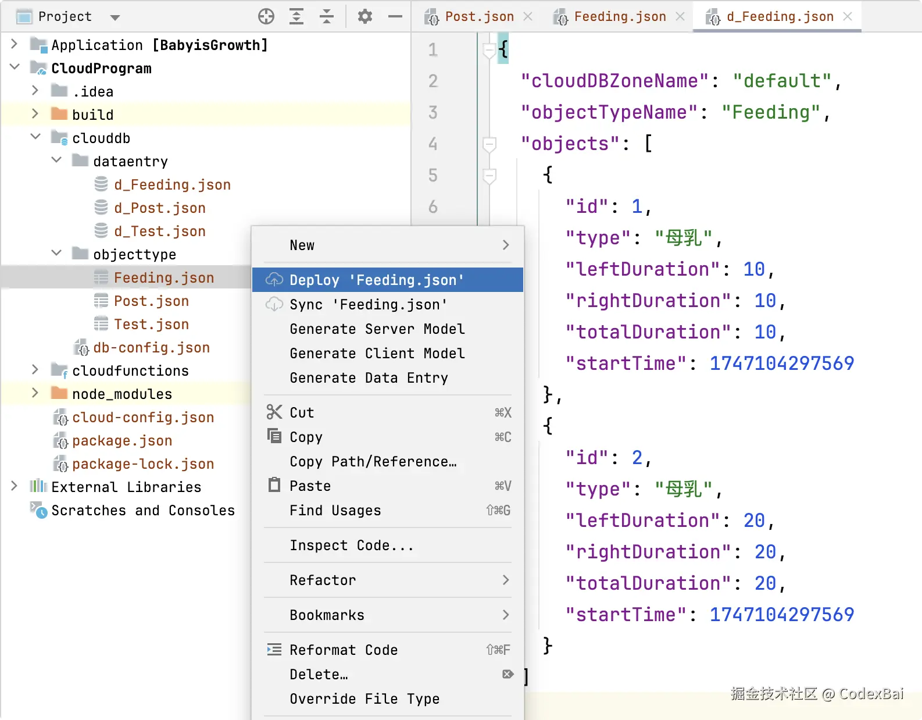The image size is (922, 720).
Task: Open db-config.json in the tree
Action: tap(151, 347)
